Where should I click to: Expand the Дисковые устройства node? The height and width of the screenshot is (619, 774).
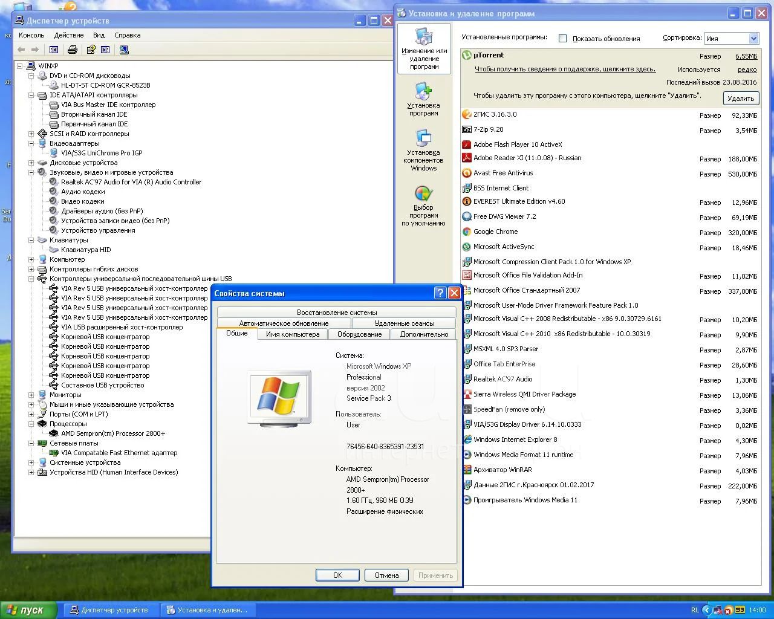coord(31,163)
